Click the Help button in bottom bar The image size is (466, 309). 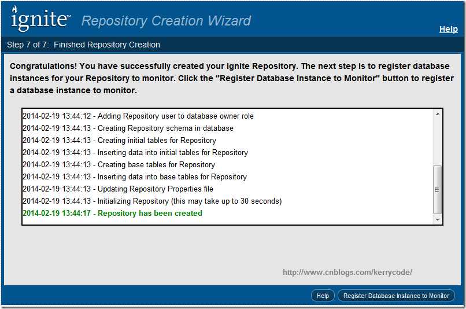tap(323, 296)
